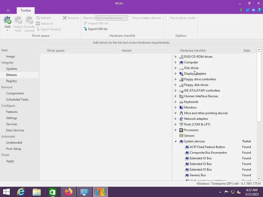Click the Mice and pointing devices icon
Screen dimensions: 263x197
pos(181,113)
